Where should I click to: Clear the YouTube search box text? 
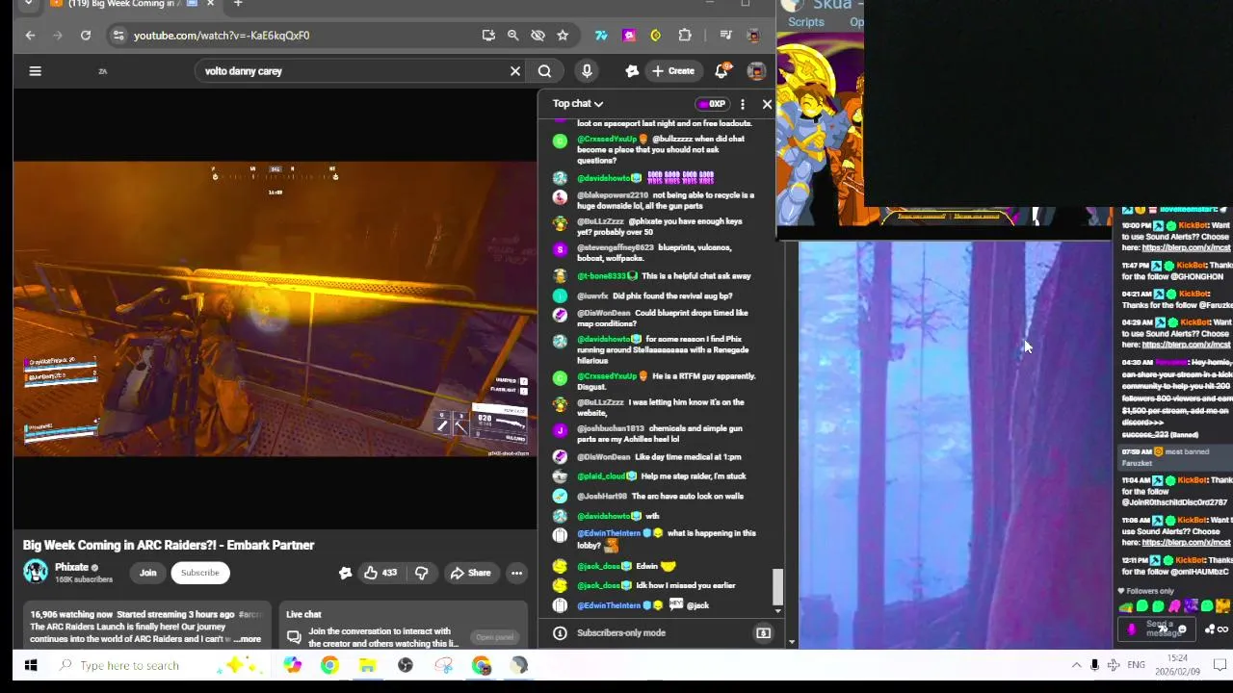point(515,70)
